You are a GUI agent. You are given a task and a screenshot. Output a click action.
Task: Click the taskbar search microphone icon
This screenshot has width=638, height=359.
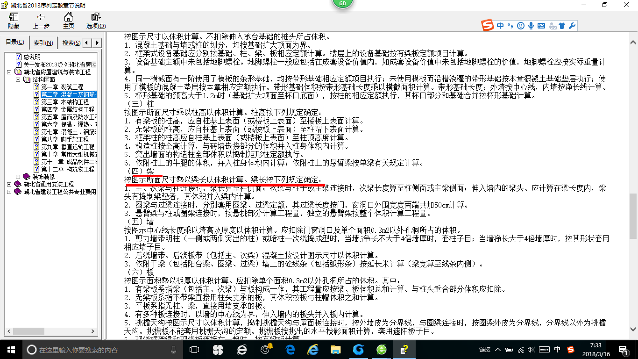pyautogui.click(x=174, y=350)
